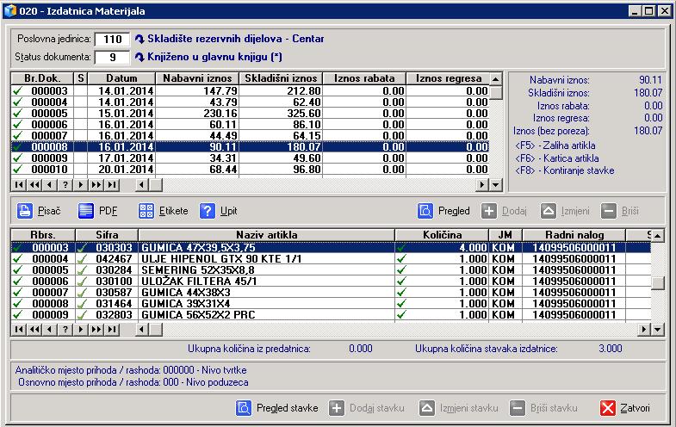Click <F5> - Zaliha artikla shortcut
The width and height of the screenshot is (676, 427).
click(x=555, y=145)
